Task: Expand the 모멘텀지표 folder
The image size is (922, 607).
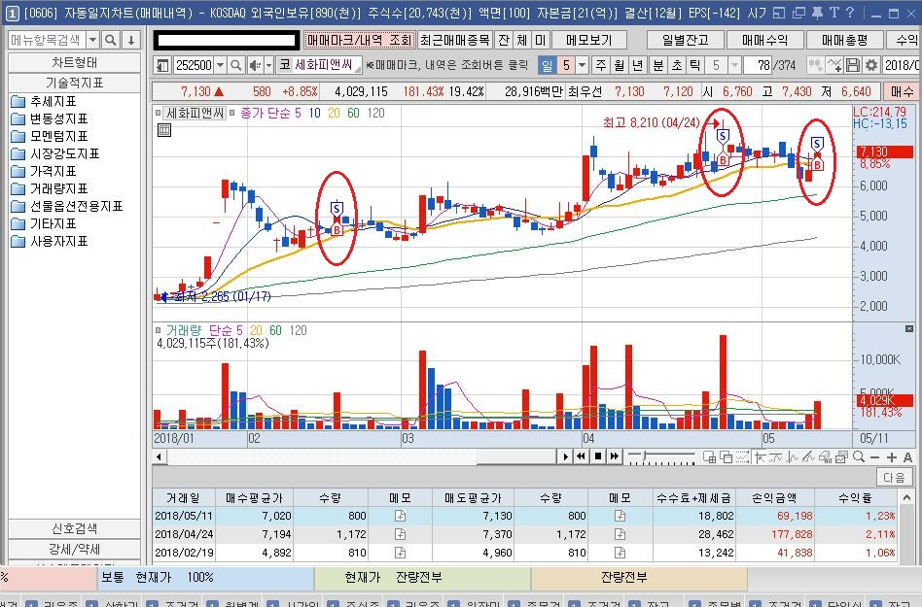Action: (x=50, y=137)
